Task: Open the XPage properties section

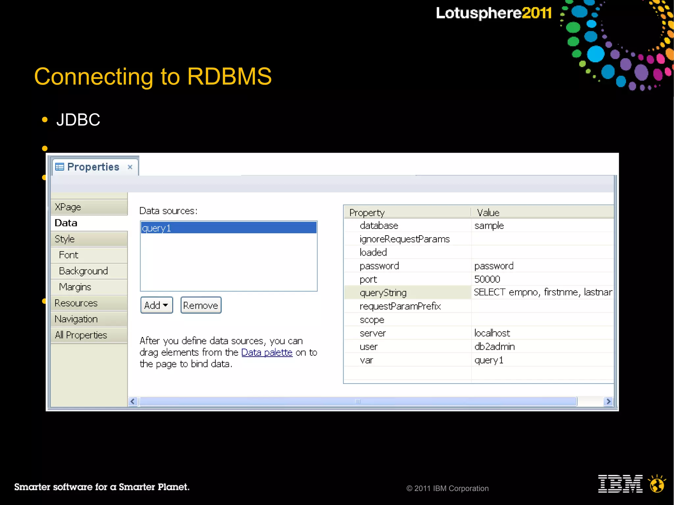Action: [x=89, y=207]
